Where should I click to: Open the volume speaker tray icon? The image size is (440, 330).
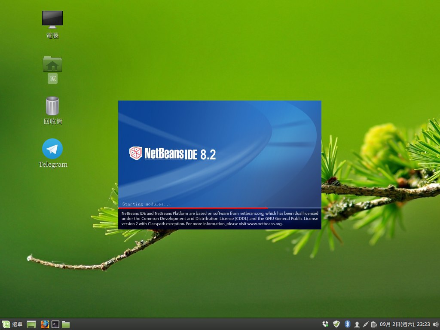click(x=435, y=324)
